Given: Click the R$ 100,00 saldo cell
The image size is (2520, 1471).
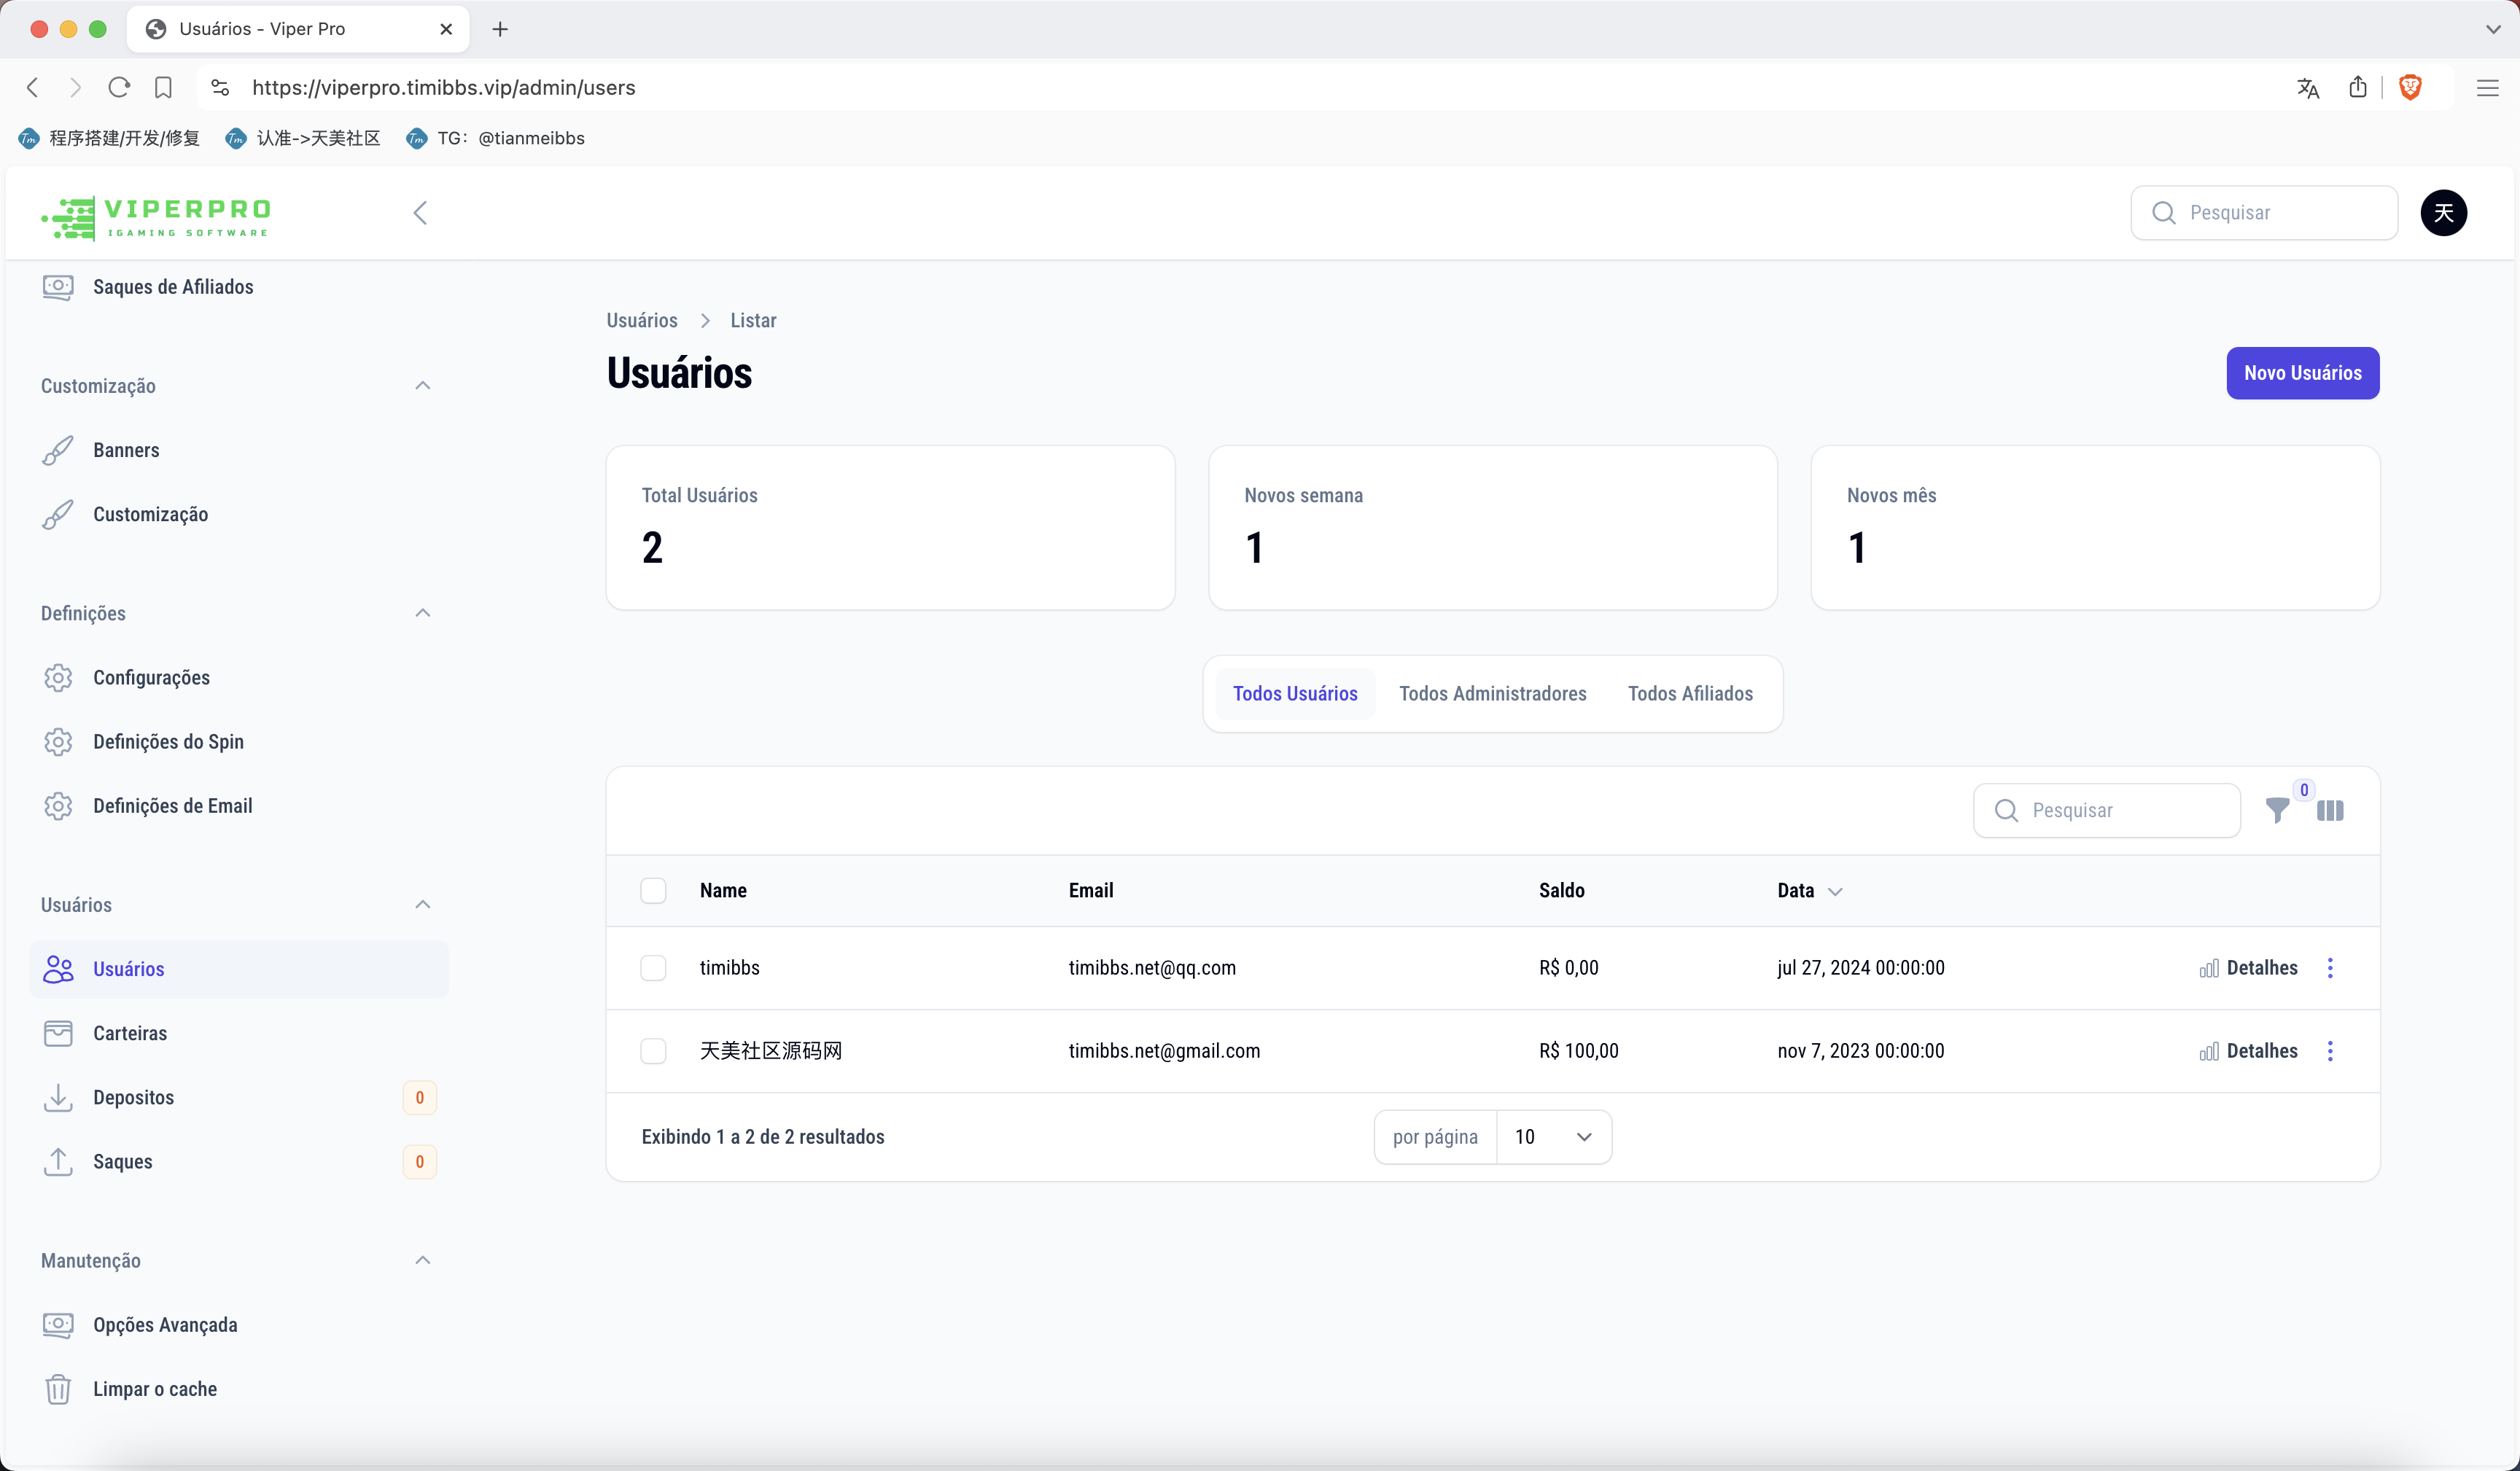Looking at the screenshot, I should point(1578,1051).
